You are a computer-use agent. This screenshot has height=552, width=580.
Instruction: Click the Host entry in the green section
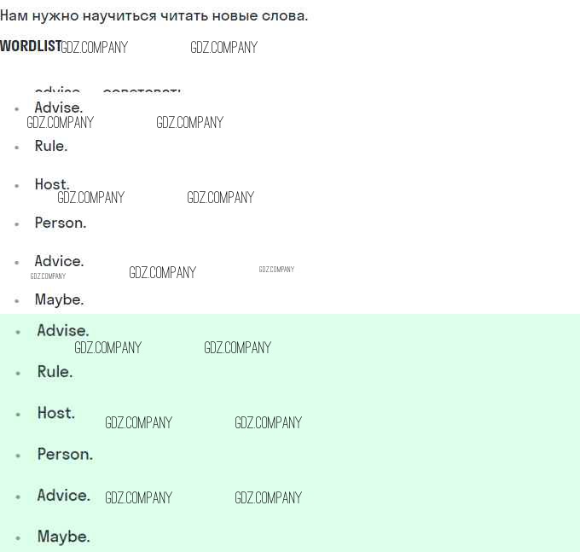coord(55,413)
